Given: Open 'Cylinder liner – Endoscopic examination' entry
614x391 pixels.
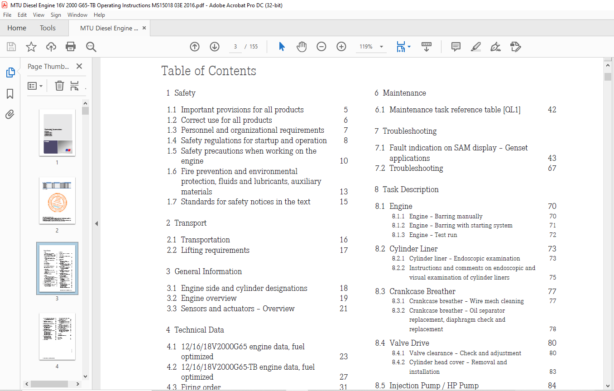Looking at the screenshot, I should pos(465,258).
